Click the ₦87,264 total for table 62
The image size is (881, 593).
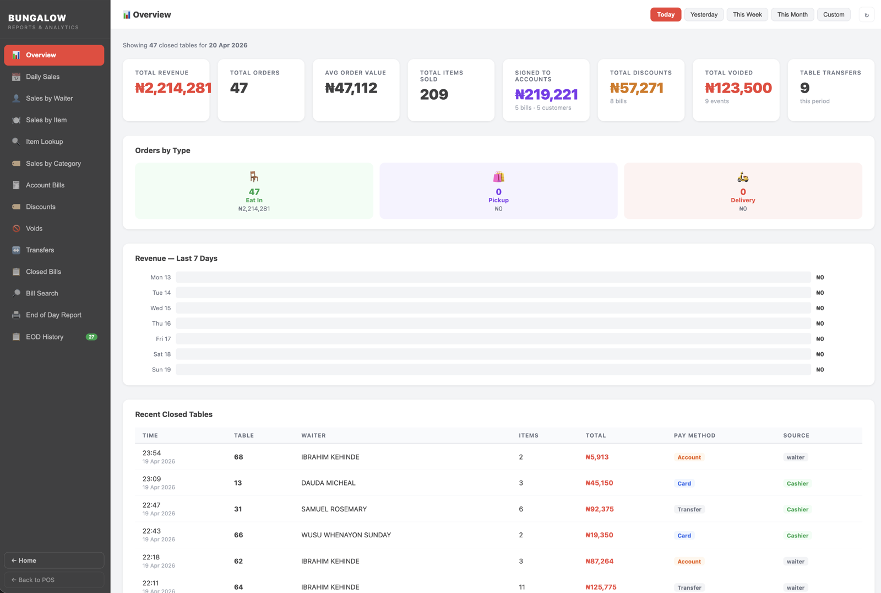click(600, 561)
